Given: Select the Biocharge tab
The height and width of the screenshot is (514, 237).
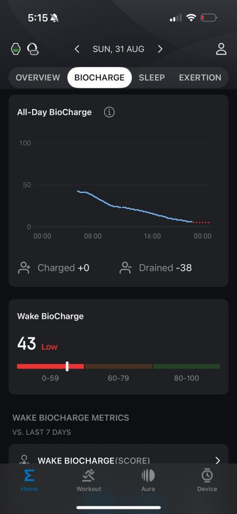Looking at the screenshot, I should (99, 78).
